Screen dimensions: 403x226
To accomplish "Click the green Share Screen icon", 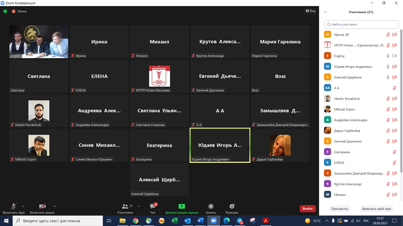I will (182, 206).
